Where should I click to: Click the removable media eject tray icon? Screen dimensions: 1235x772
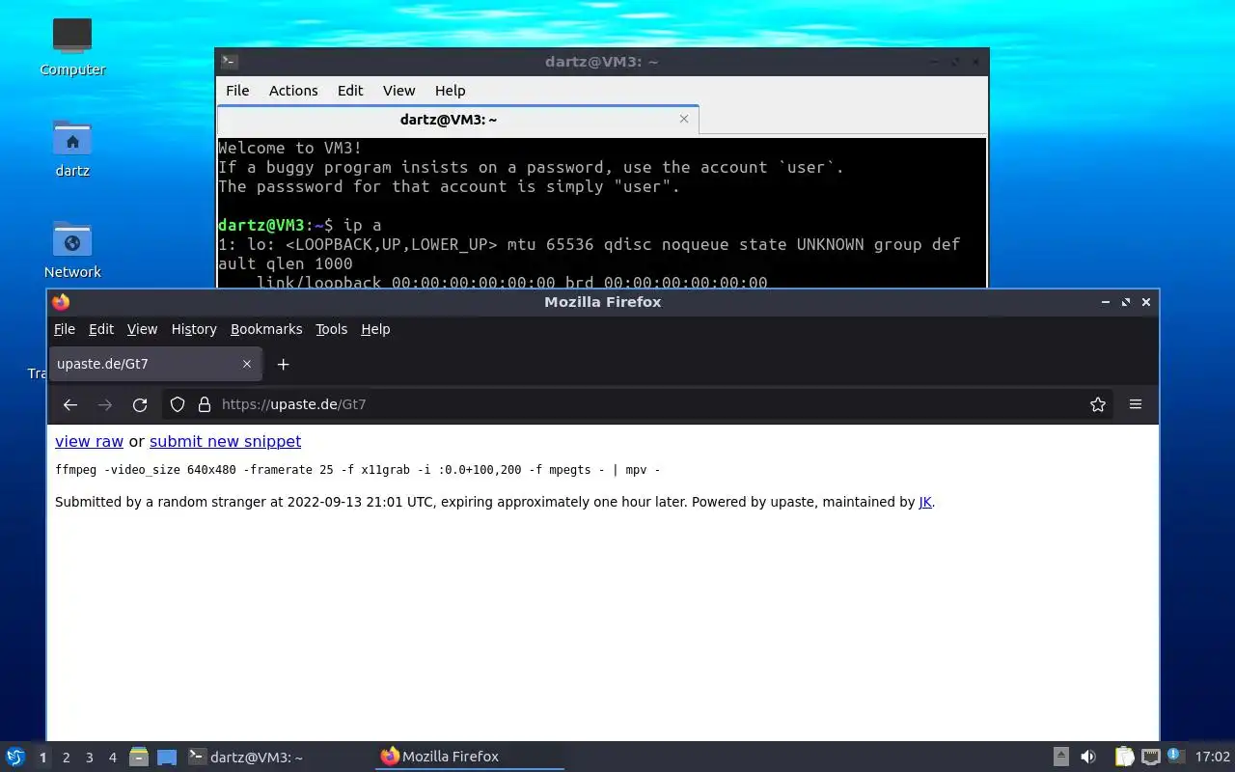click(1060, 757)
